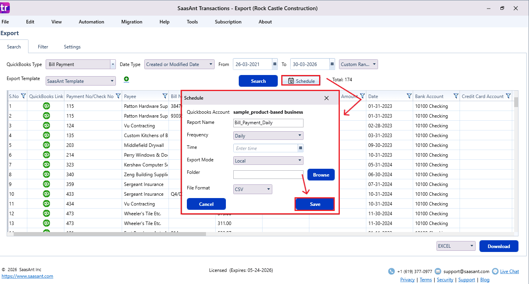Click the Browse button for the Folder field
The width and height of the screenshot is (529, 284).
321,175
